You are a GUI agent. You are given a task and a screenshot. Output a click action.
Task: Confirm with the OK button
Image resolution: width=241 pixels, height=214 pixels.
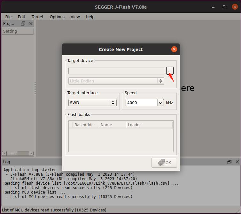164,163
